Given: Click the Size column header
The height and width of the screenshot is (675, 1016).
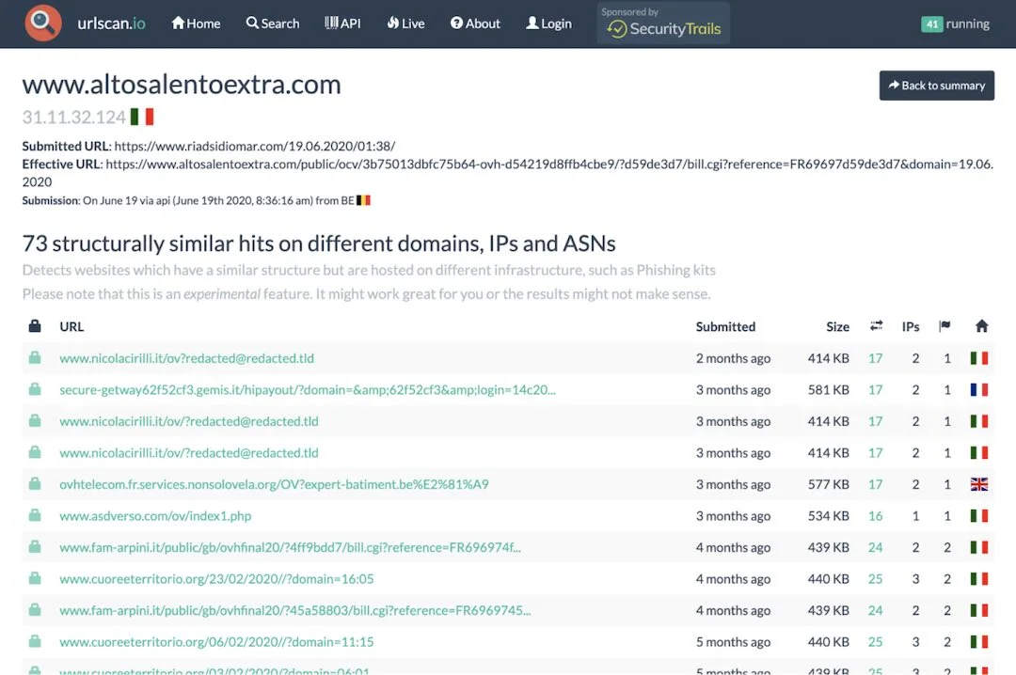Looking at the screenshot, I should tap(837, 326).
